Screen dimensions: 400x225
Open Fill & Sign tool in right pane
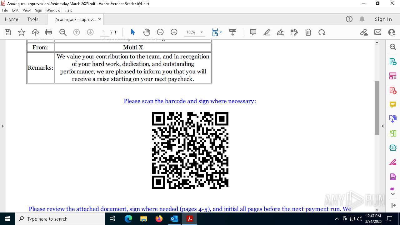coord(393,162)
